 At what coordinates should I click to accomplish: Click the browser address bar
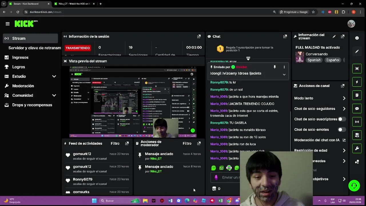pyautogui.click(x=149, y=12)
